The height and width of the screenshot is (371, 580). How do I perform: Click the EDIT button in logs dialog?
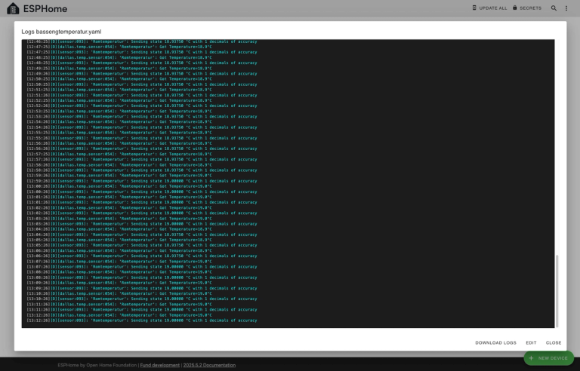coord(531,342)
